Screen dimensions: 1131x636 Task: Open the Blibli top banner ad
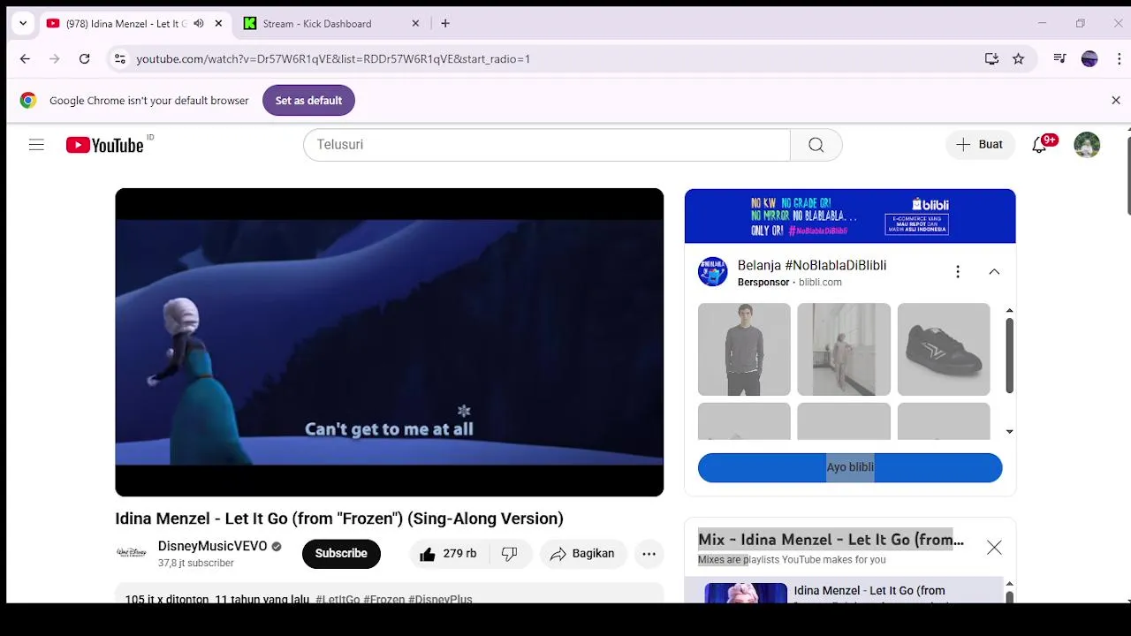(850, 216)
